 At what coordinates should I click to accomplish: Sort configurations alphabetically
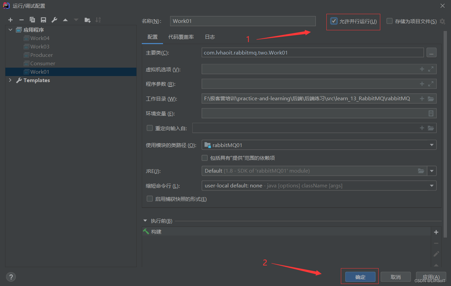point(98,20)
